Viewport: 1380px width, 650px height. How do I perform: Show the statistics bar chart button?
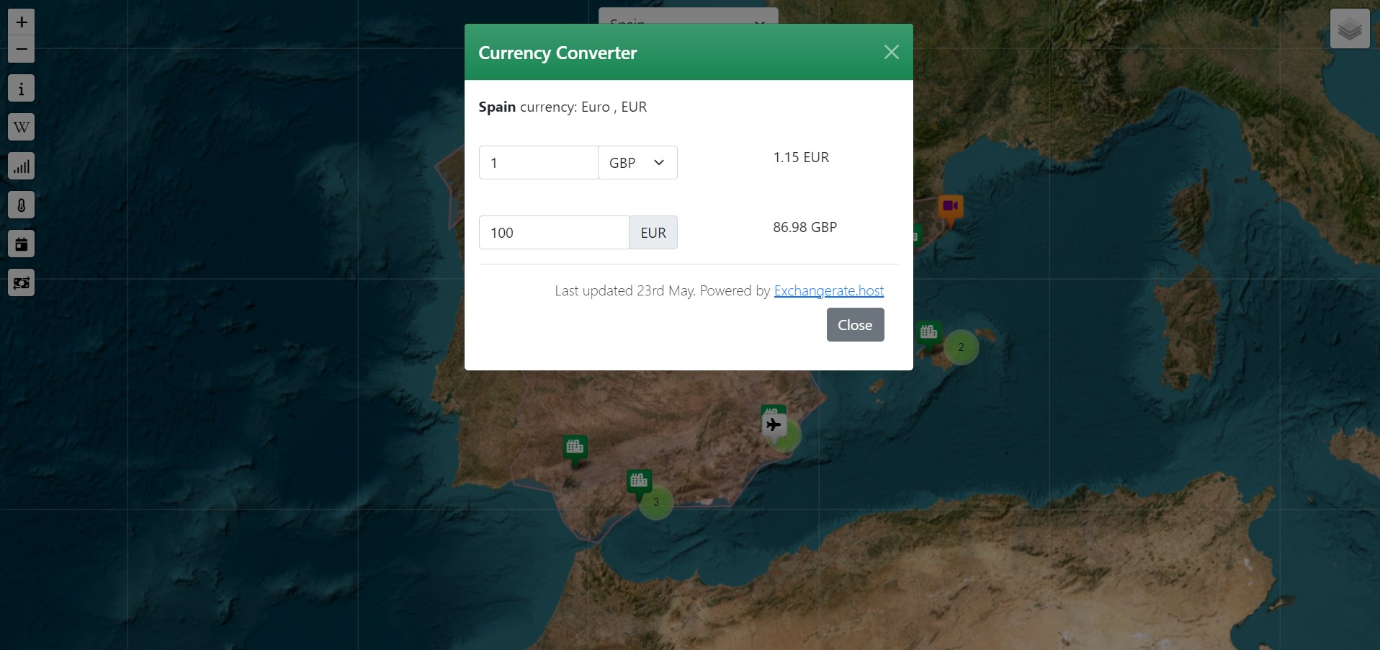[x=22, y=166]
